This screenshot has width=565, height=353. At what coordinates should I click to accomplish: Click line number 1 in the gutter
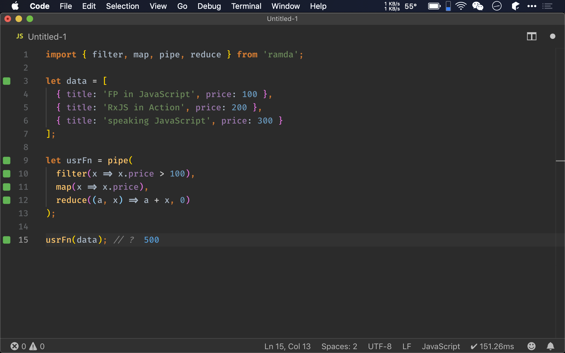26,55
